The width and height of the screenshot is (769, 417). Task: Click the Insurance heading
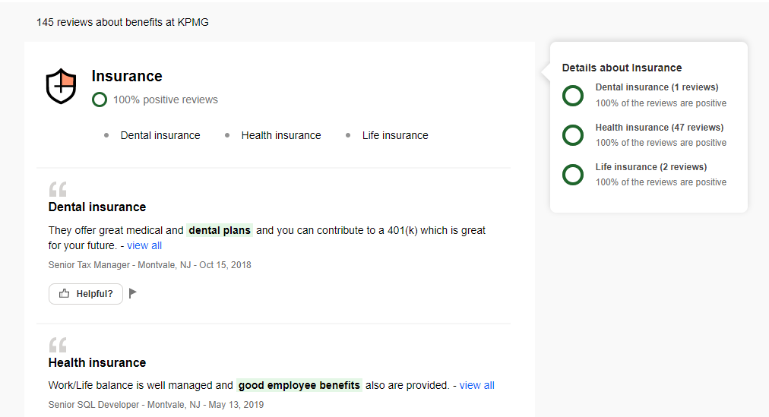[x=127, y=76]
